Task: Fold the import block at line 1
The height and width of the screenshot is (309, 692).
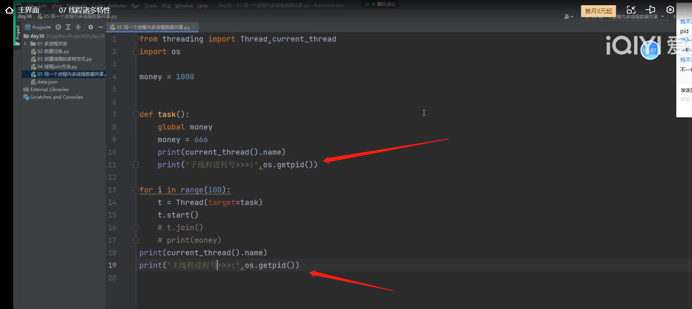Action: [x=136, y=39]
